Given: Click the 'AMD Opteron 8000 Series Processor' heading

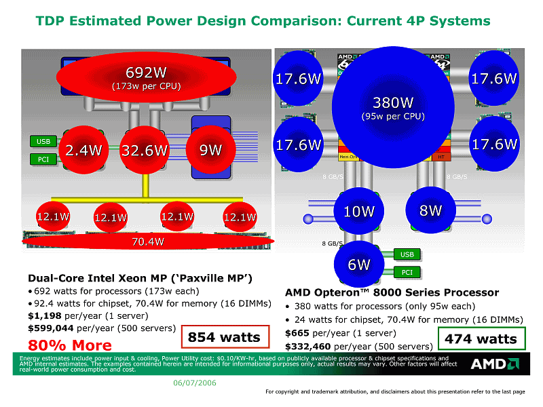Looking at the screenshot, I should click(x=392, y=292).
